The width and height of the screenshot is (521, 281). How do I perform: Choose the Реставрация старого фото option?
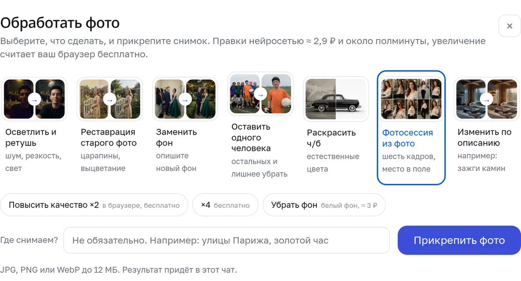click(109, 128)
